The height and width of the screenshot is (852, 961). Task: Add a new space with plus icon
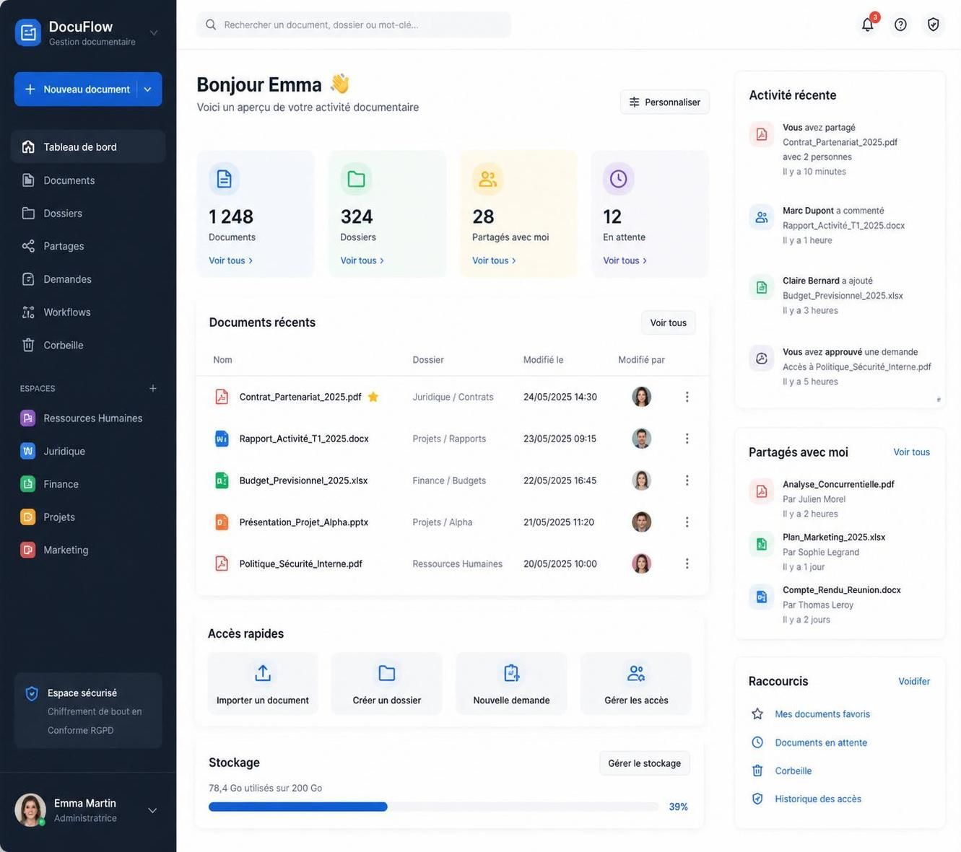153,388
